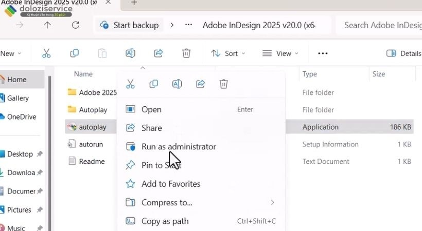The image size is (422, 231).
Task: Click the Setup Information type cell
Action: pyautogui.click(x=330, y=144)
